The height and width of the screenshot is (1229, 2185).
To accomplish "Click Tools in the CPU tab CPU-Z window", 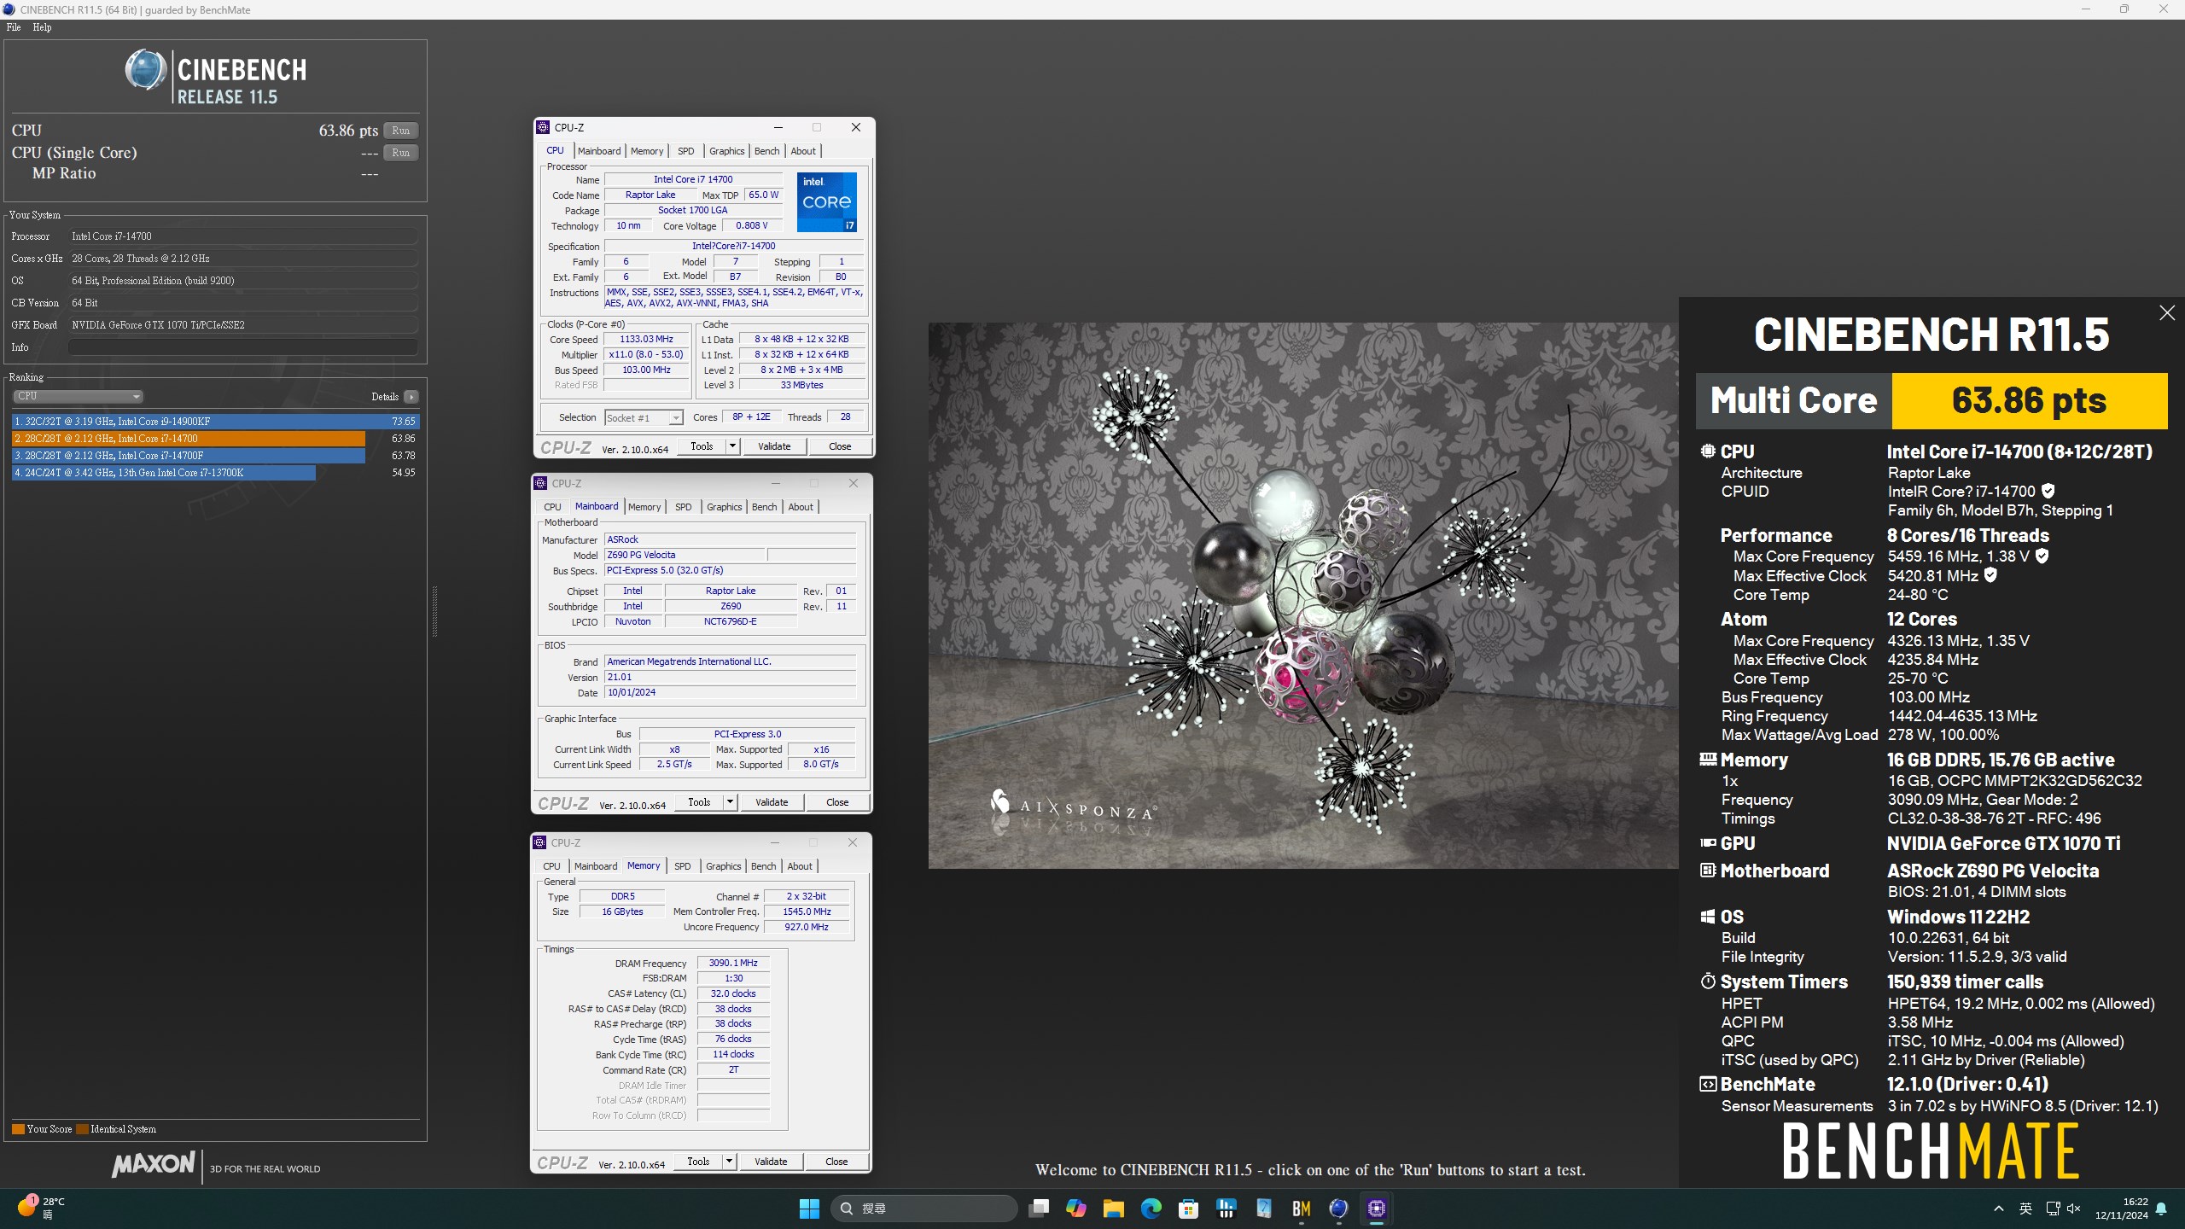I will pos(702,446).
